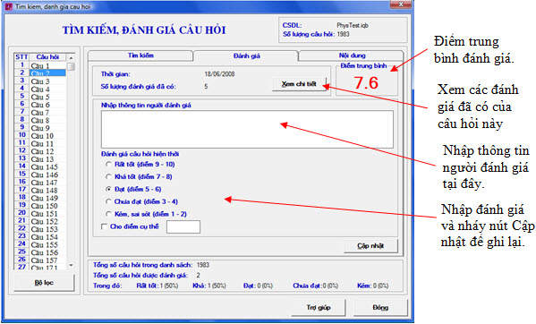Save rating with 'Cập nhật' button

370,246
